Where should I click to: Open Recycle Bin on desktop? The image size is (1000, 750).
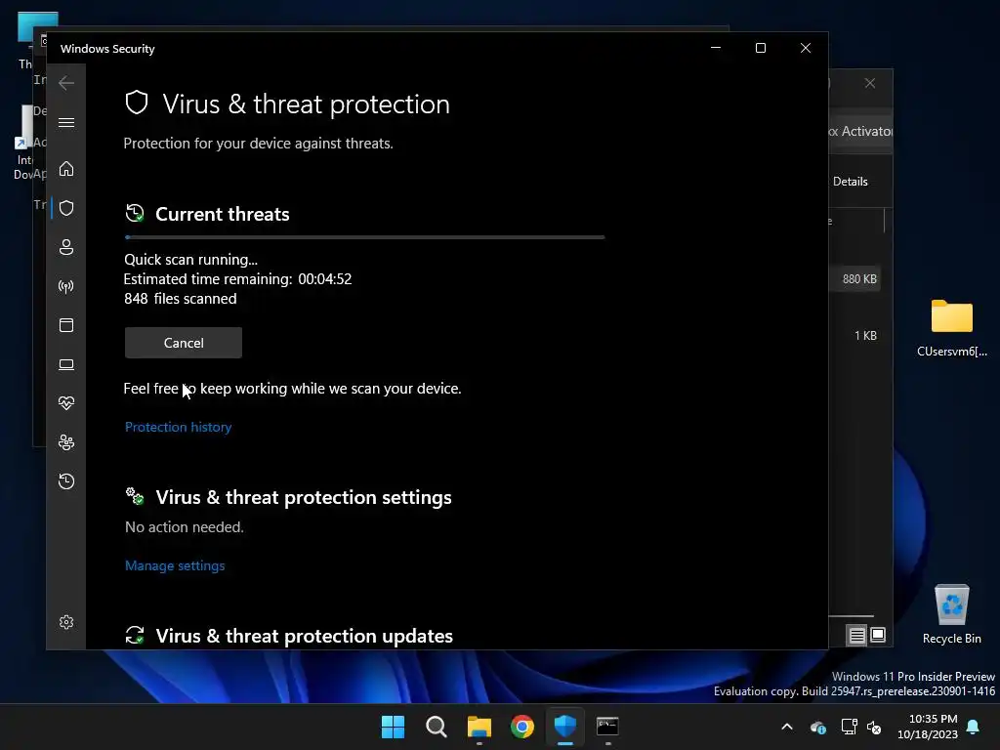pyautogui.click(x=951, y=614)
